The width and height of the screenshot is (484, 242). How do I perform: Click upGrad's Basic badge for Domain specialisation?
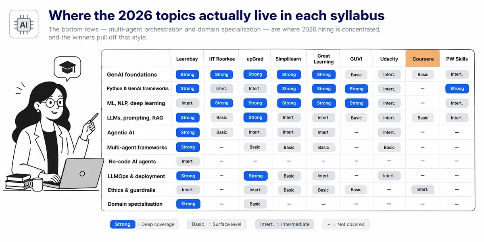pos(255,204)
